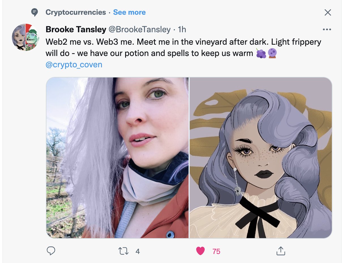Click the 4 retweets count
Image resolution: width=342 pixels, height=263 pixels.
pyautogui.click(x=138, y=251)
